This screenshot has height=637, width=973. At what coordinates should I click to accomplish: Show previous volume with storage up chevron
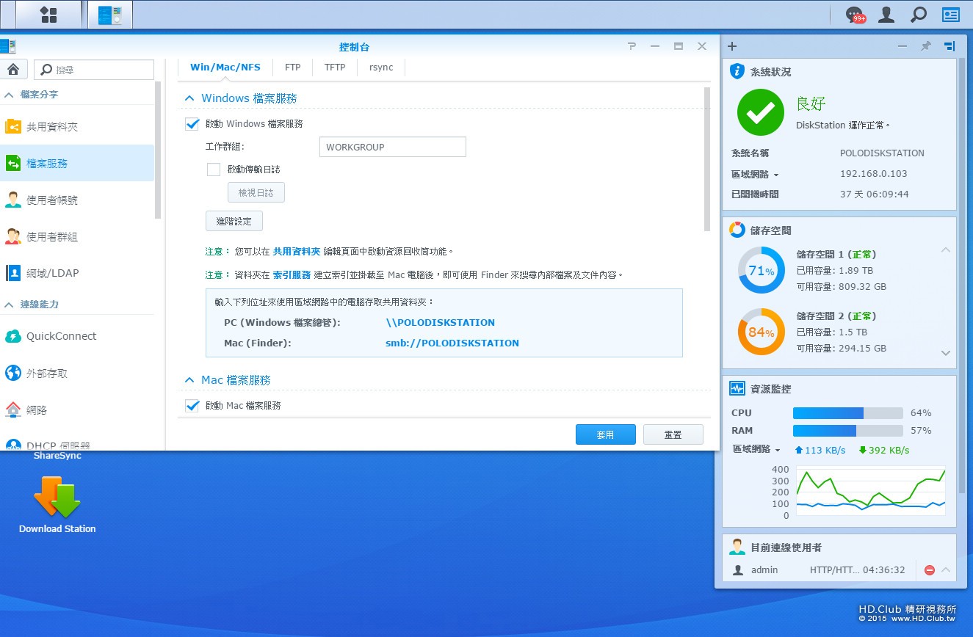946,250
